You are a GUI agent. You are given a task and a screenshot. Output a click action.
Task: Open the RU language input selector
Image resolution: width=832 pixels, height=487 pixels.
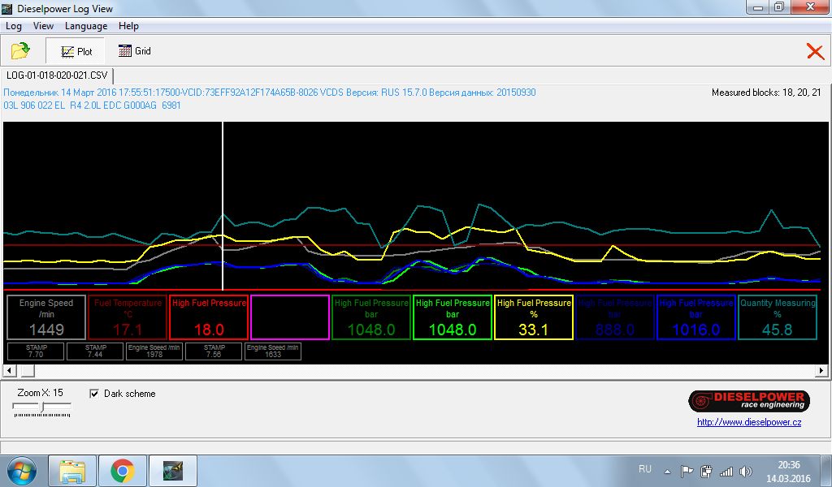(645, 470)
